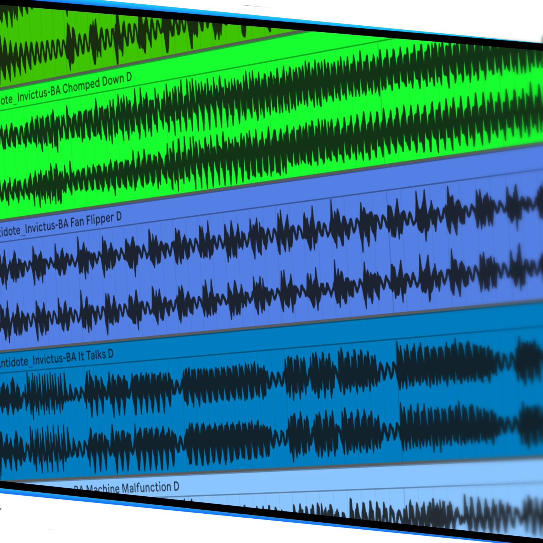Click the Invictus-BA prefix of Fan Flipper clip
Screen dimensions: 543x543
[45, 227]
